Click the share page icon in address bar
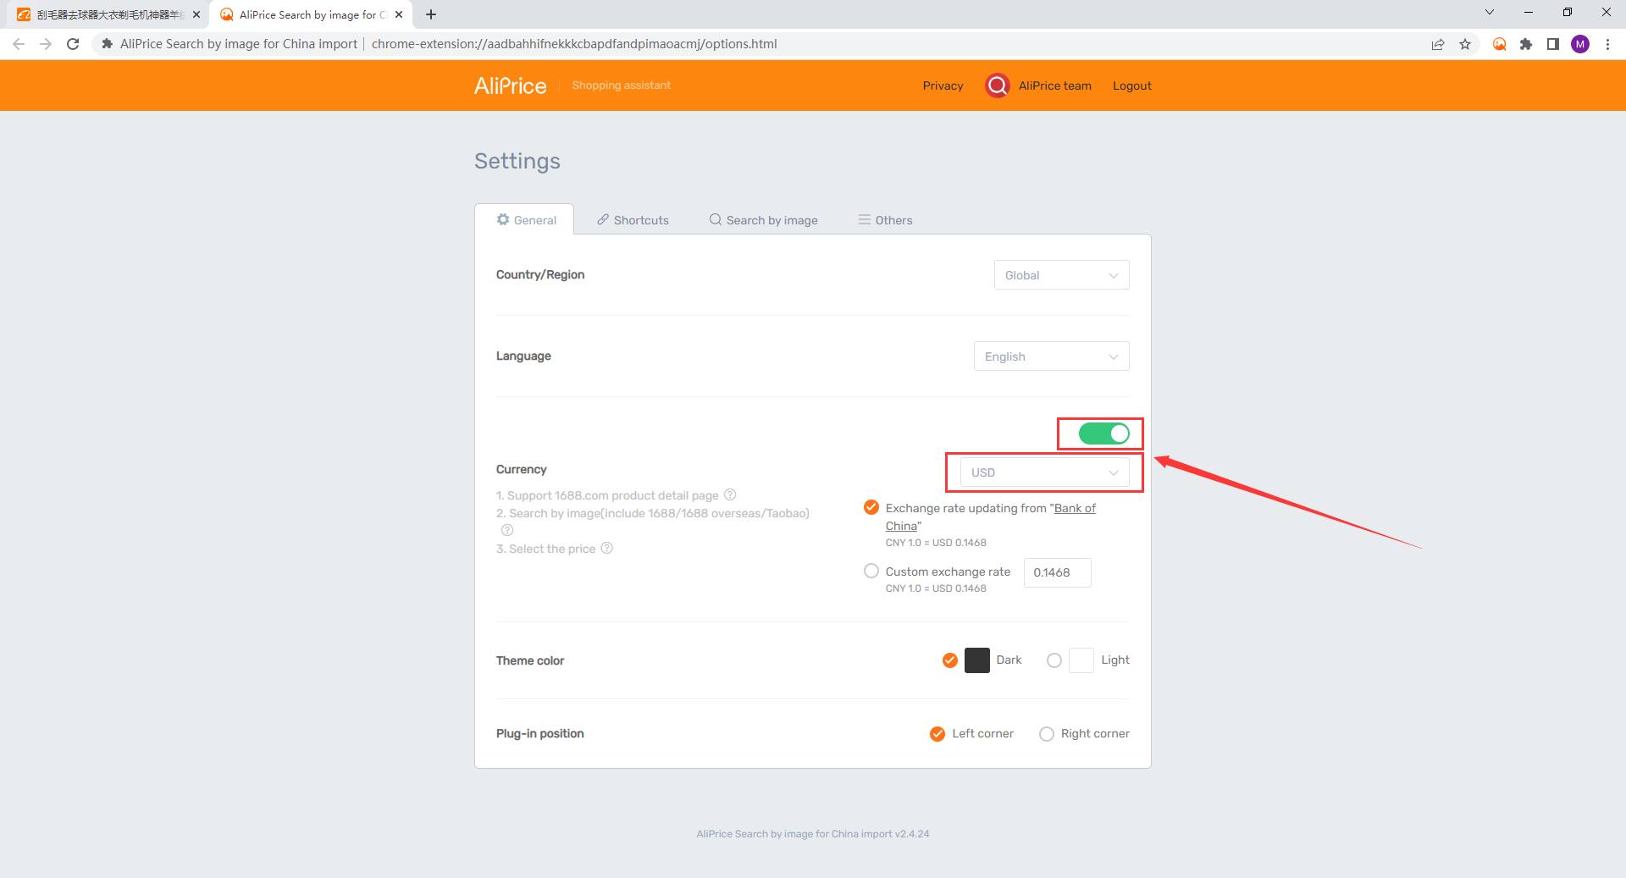1626x878 pixels. [1438, 44]
